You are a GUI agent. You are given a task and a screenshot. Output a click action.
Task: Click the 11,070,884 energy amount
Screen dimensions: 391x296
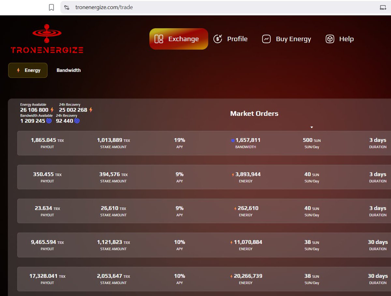pos(248,242)
